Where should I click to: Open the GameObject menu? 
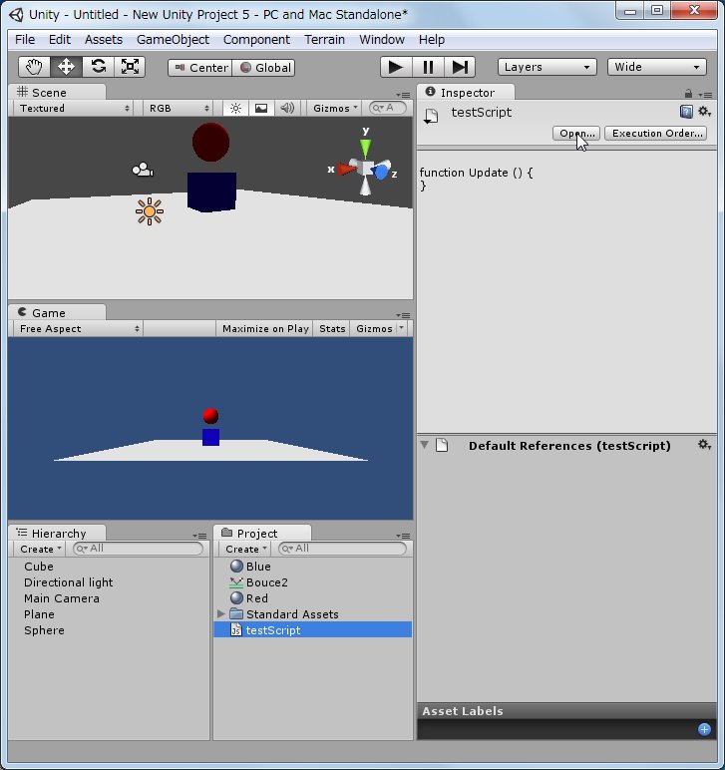pyautogui.click(x=173, y=39)
